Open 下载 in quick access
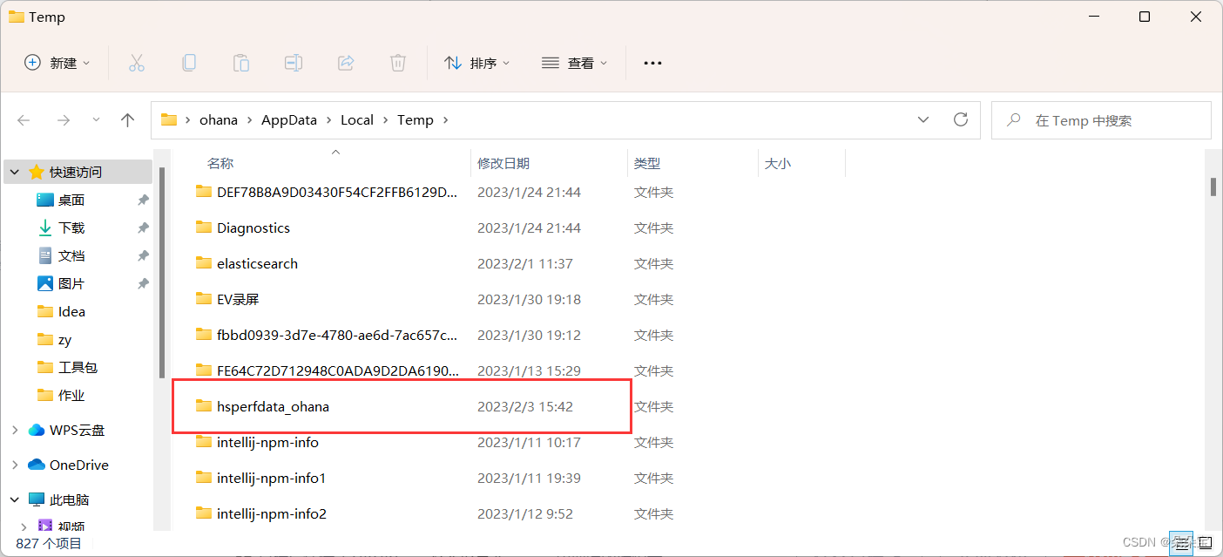Viewport: 1223px width, 557px height. tap(71, 228)
